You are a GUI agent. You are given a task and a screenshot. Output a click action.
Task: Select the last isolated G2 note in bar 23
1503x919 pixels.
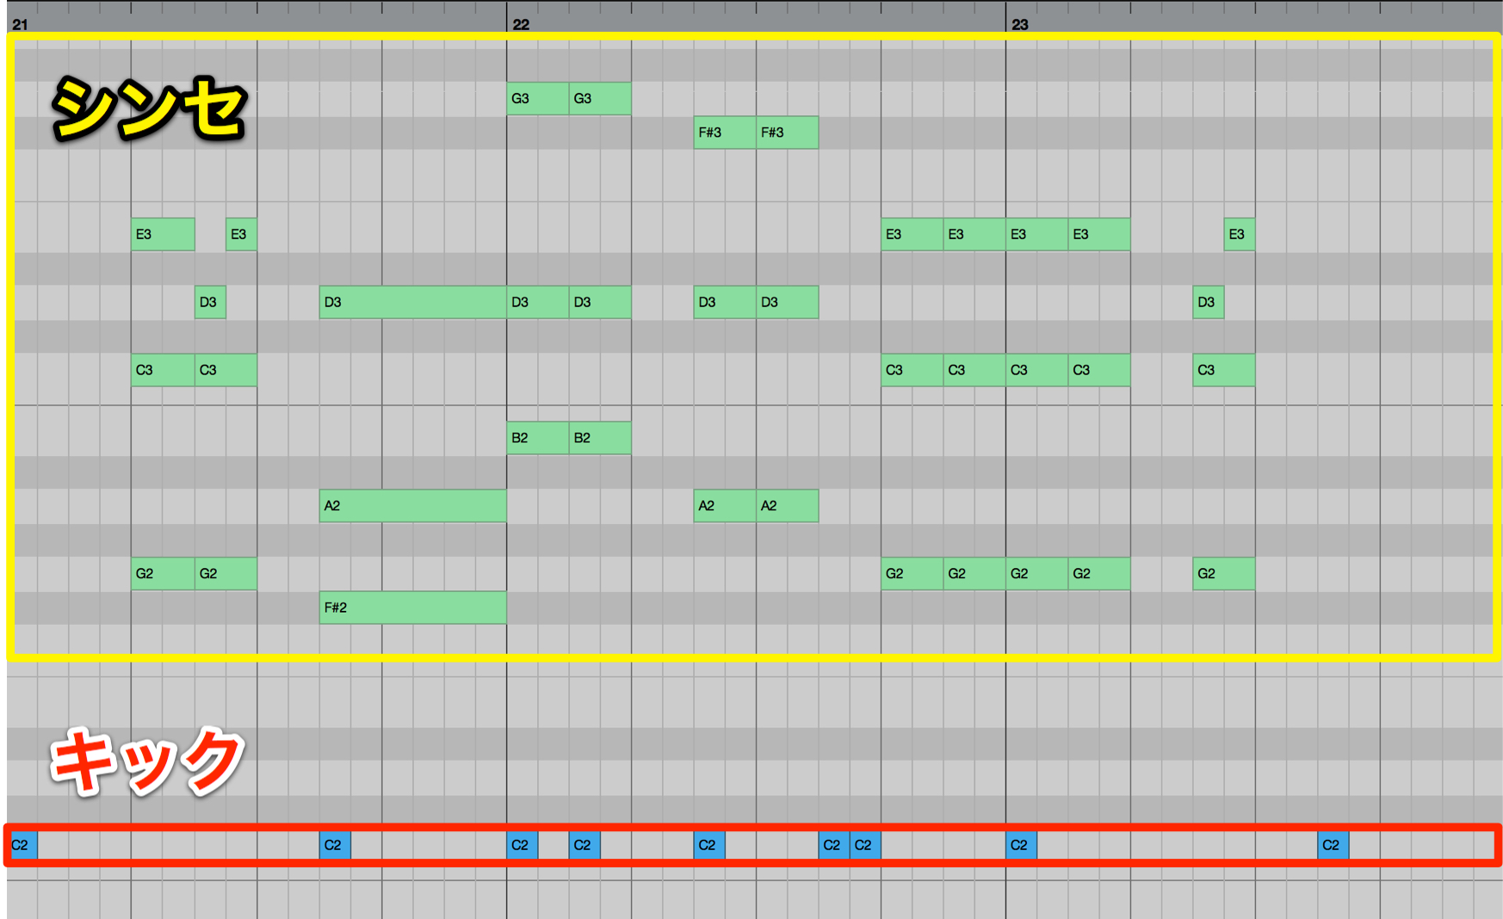1224,574
